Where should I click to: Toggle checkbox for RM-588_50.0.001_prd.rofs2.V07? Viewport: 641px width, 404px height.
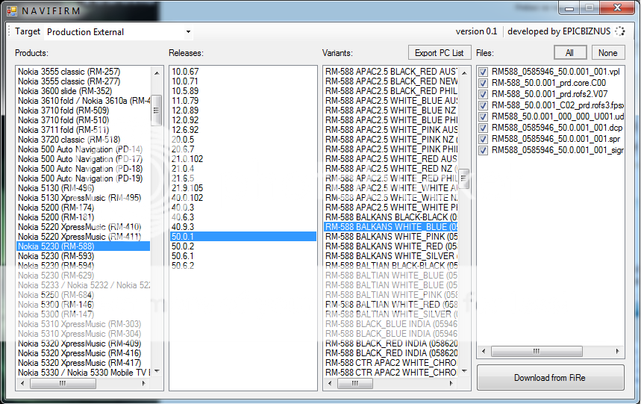pyautogui.click(x=484, y=94)
